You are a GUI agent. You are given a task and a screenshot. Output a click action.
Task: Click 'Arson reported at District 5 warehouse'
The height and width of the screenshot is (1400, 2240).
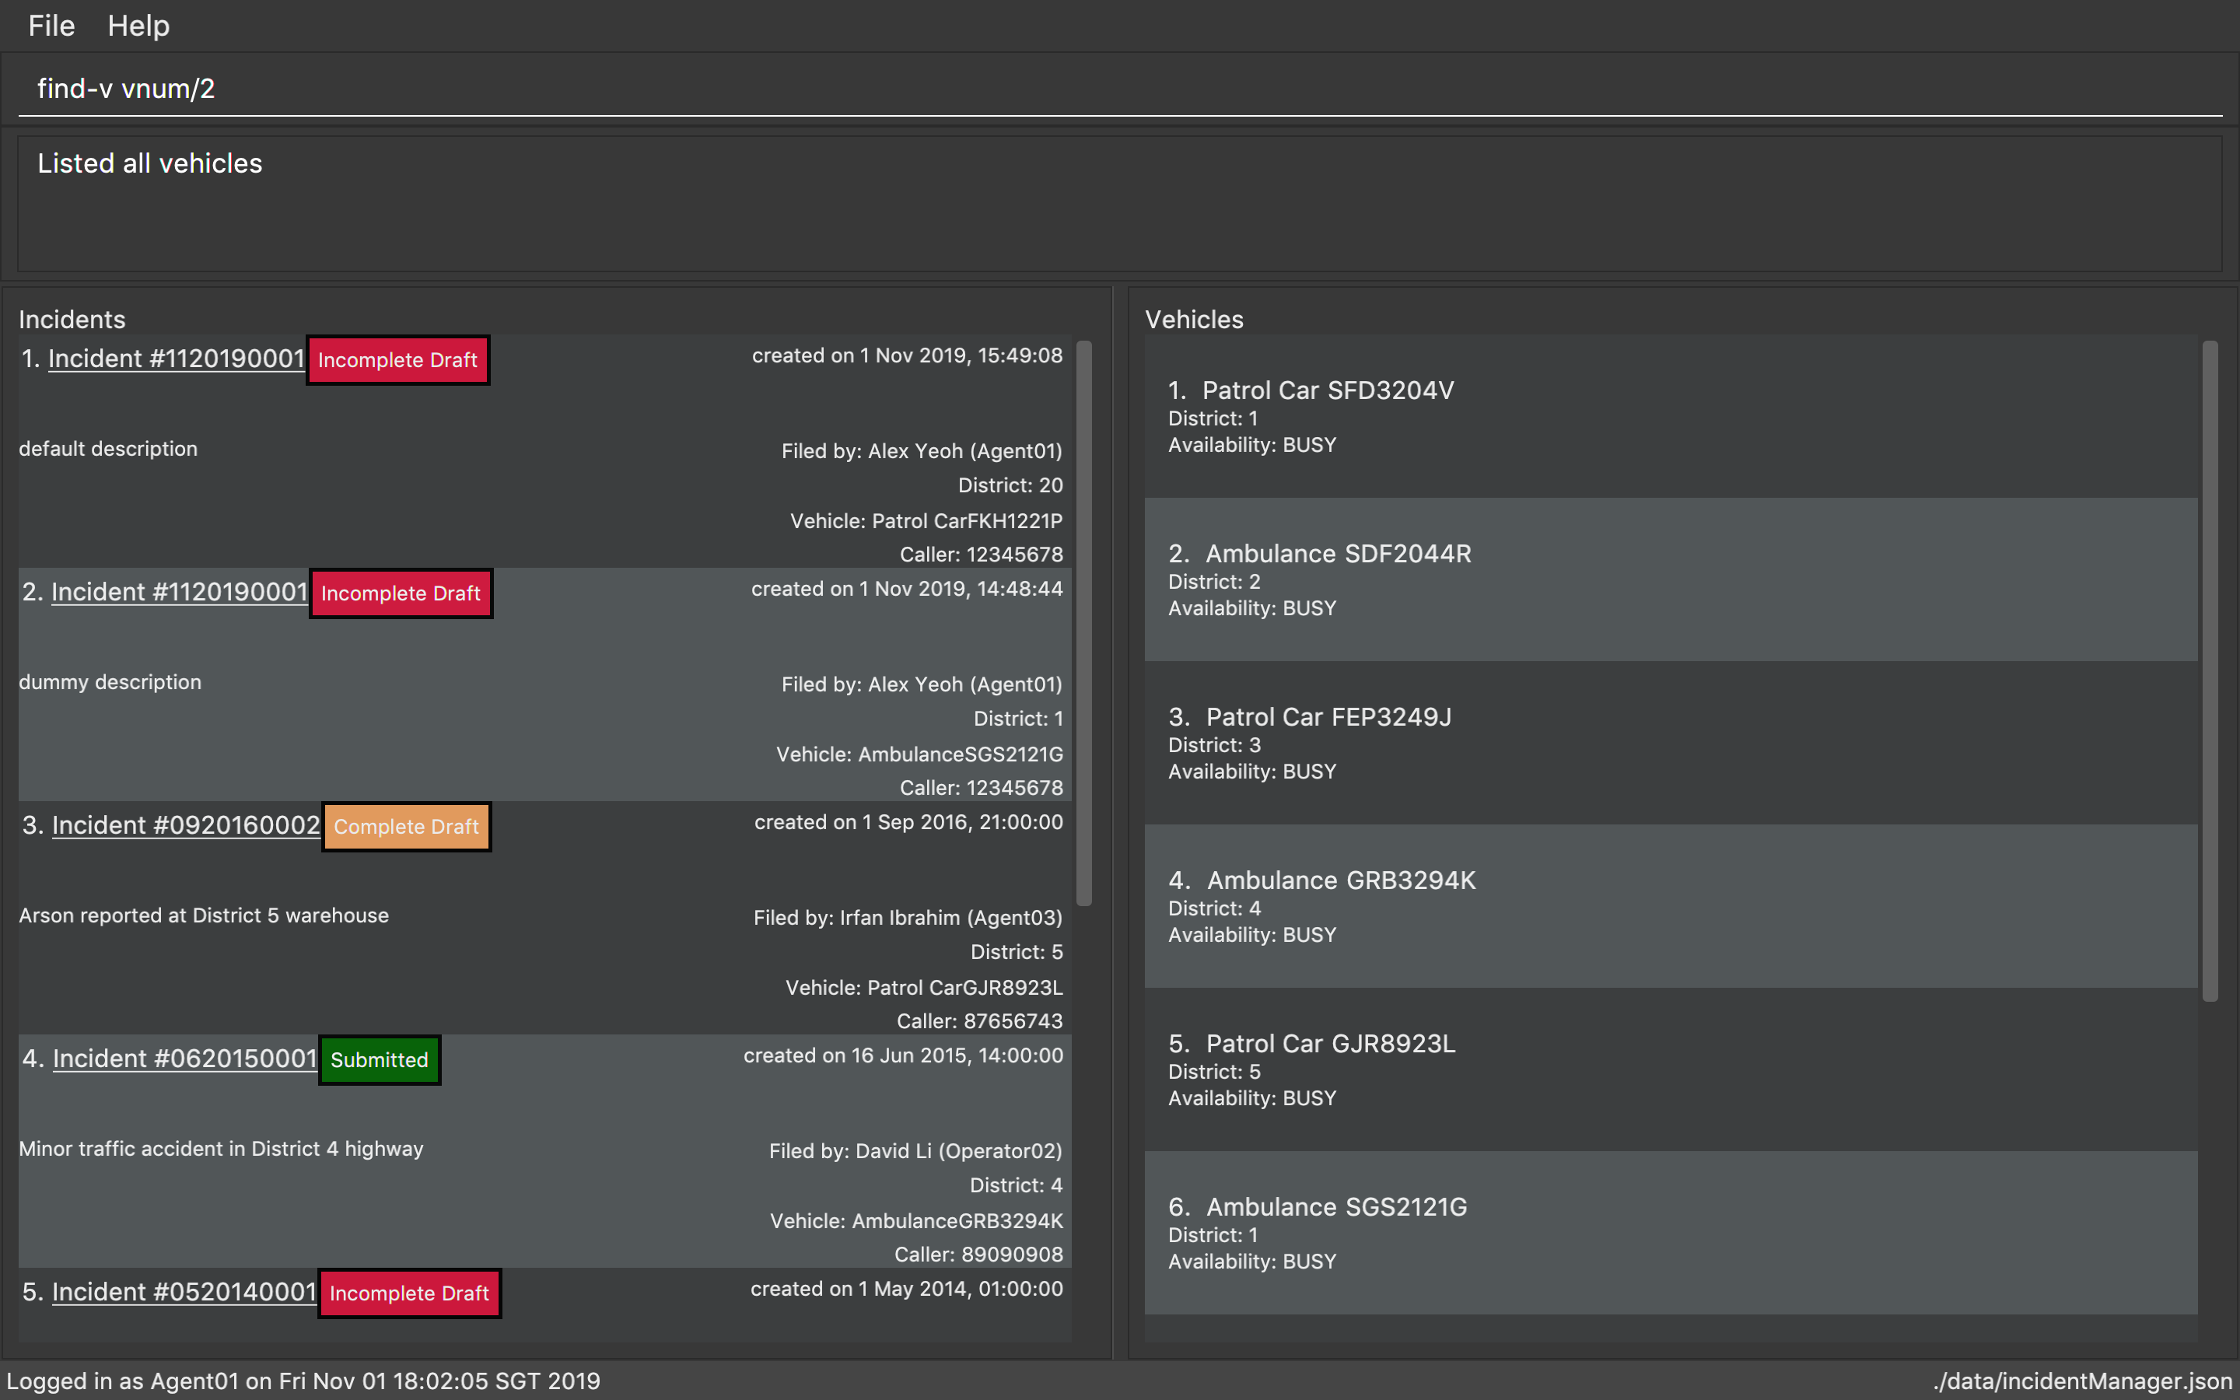pos(204,915)
